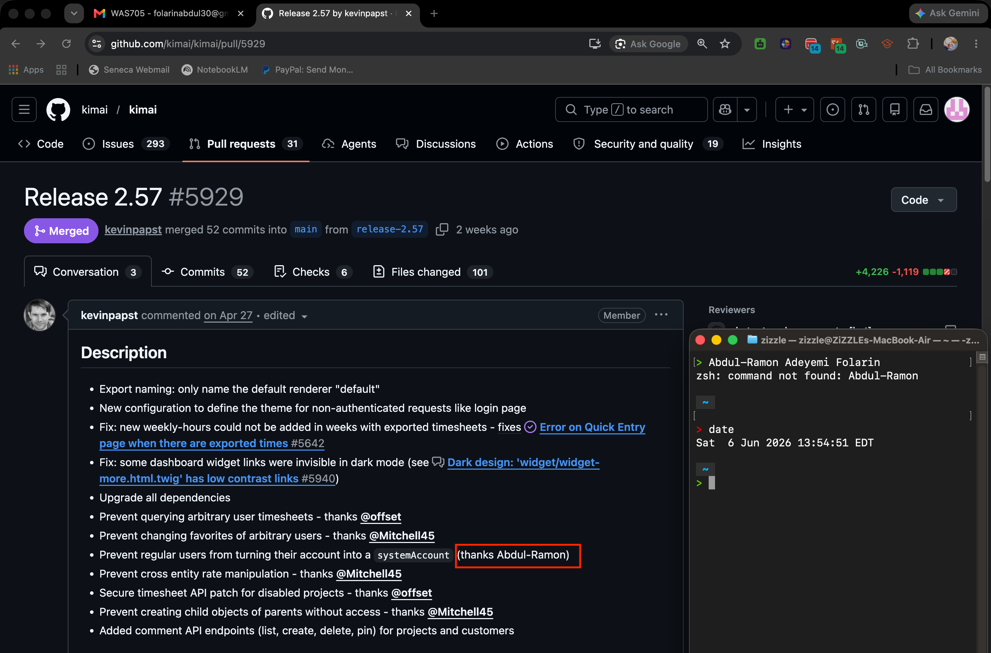Open a new browser tab with plus
991x653 pixels.
[434, 13]
